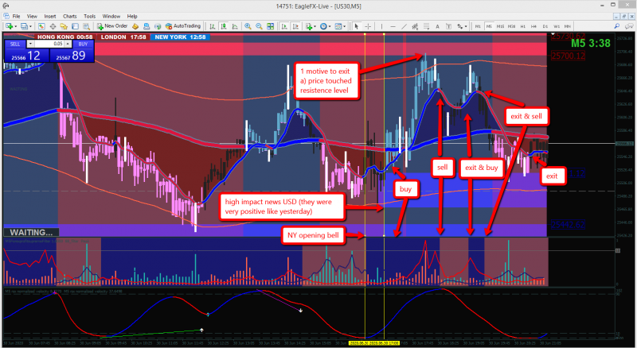Switch to line chart display
Image resolution: width=637 pixels, height=348 pixels.
coord(235,26)
